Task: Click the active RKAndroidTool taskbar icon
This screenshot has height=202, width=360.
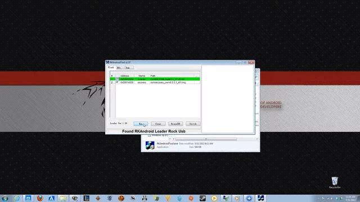Action: pos(260,198)
